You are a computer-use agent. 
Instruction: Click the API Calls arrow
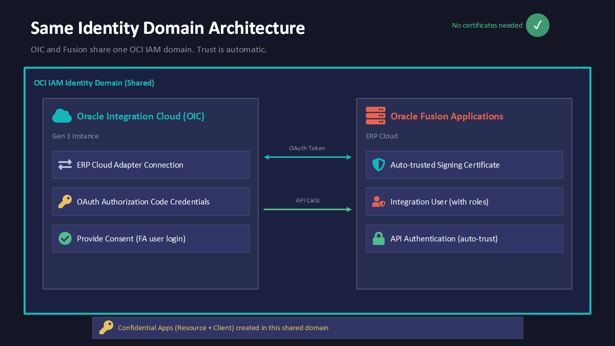pos(307,209)
